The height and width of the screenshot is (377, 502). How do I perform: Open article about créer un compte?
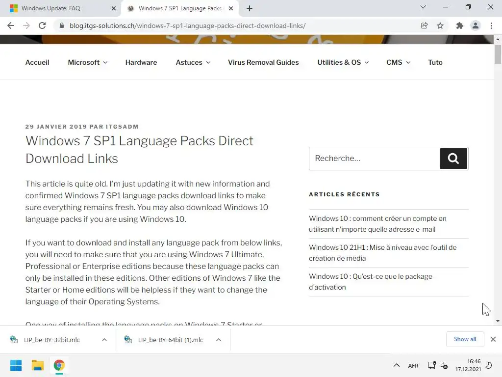click(x=377, y=224)
